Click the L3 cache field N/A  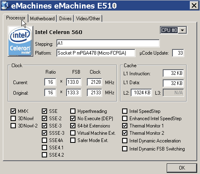tap(173, 93)
